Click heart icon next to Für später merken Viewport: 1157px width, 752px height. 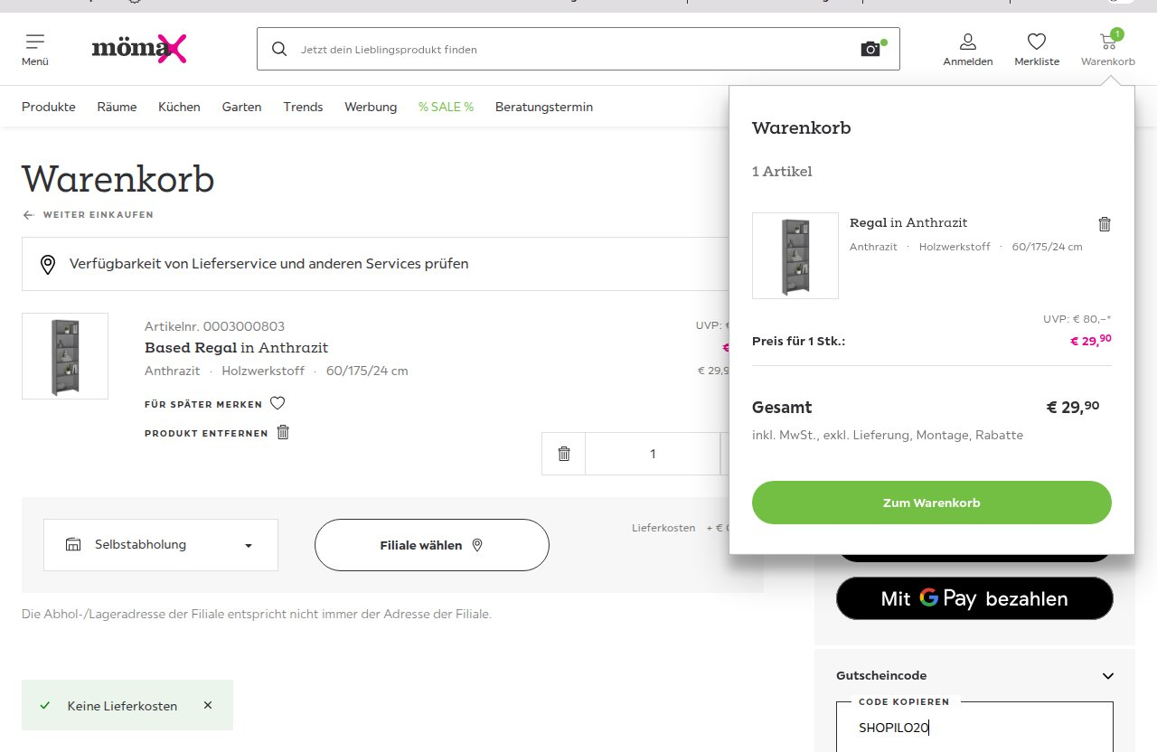click(x=277, y=403)
